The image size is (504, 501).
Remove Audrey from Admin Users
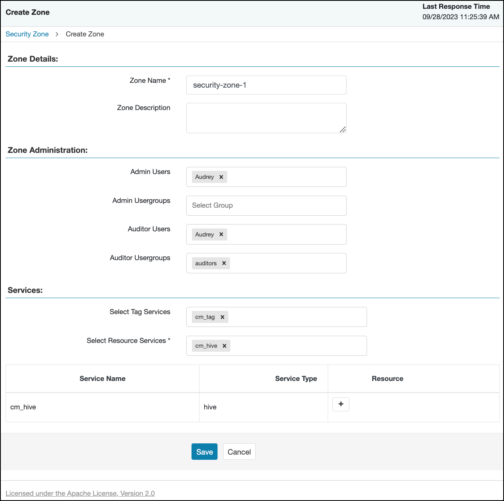pos(221,177)
